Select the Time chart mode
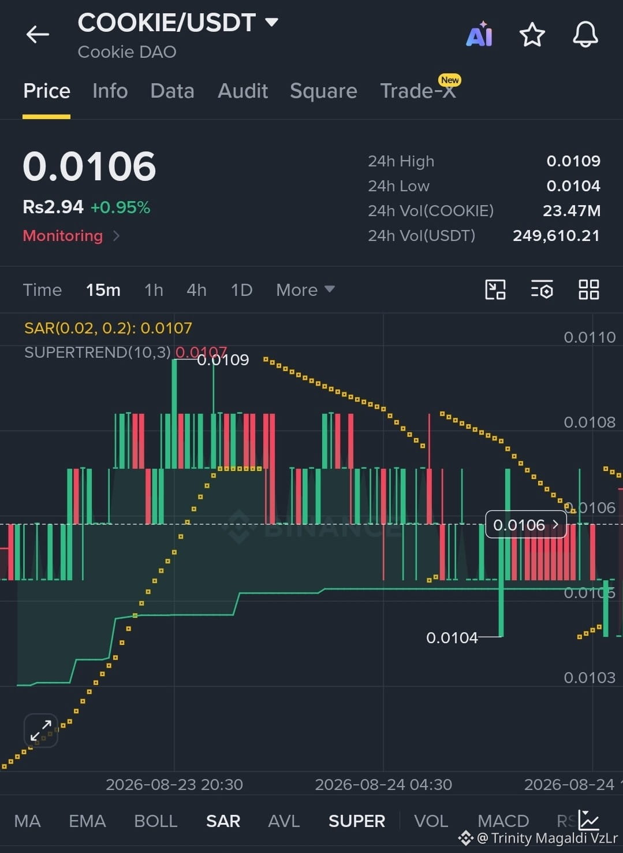Screen dimensions: 623x853 click(x=42, y=290)
